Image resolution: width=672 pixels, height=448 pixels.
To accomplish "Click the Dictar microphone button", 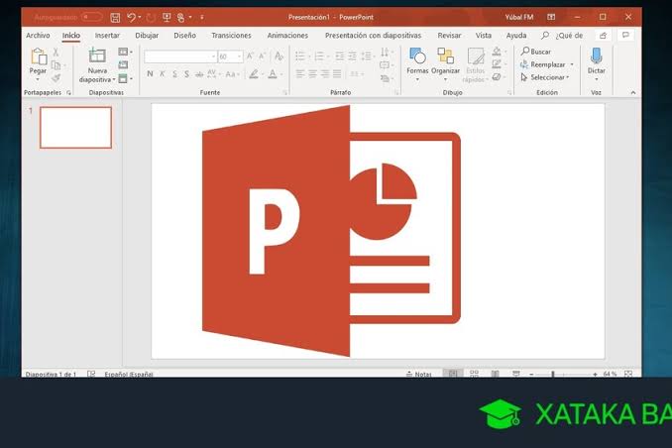I will (x=596, y=62).
